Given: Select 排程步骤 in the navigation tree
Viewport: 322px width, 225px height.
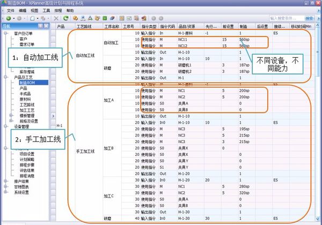Looking at the screenshot, I should [x=27, y=165].
